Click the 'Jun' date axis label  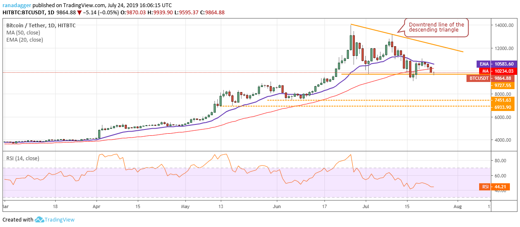tap(277, 206)
